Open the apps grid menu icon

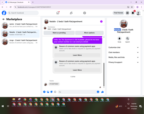click(x=127, y=13)
